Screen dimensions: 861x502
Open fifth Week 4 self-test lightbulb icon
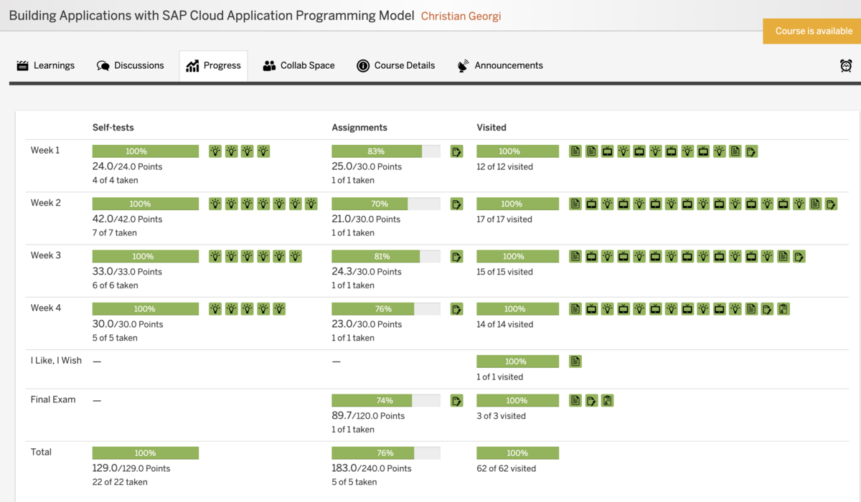tap(279, 309)
